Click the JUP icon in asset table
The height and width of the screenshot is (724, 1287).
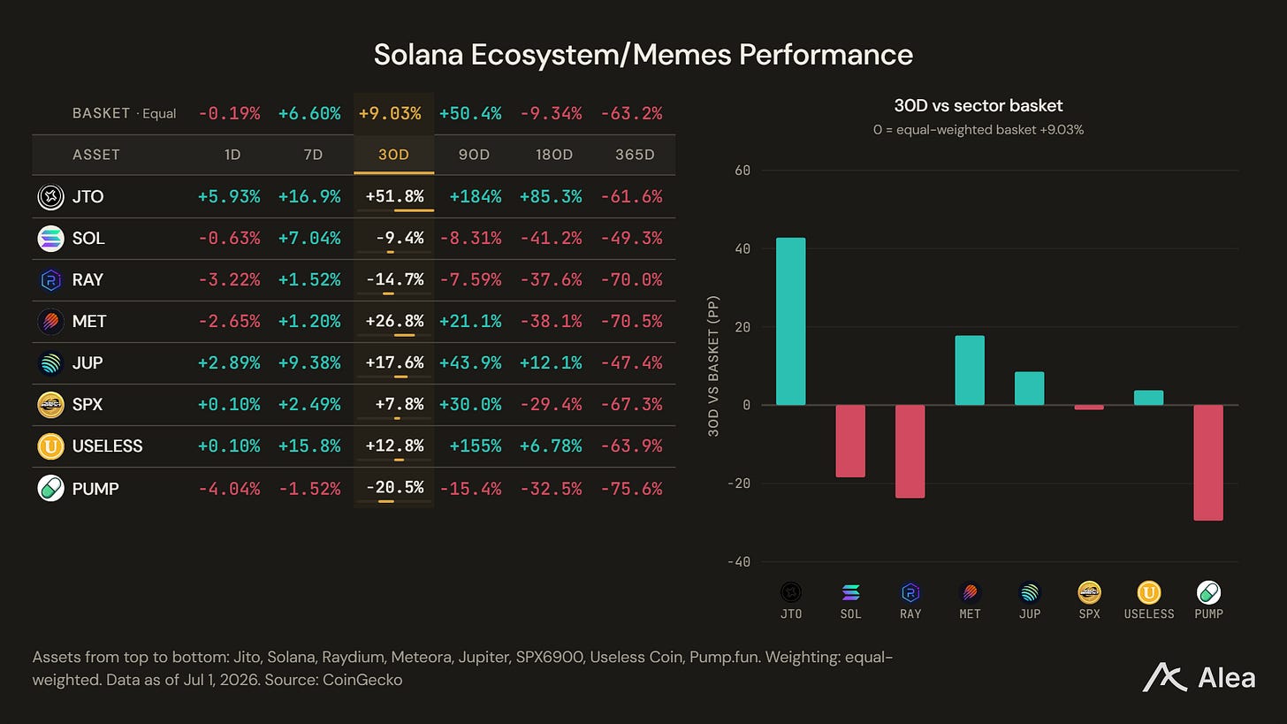coord(50,363)
